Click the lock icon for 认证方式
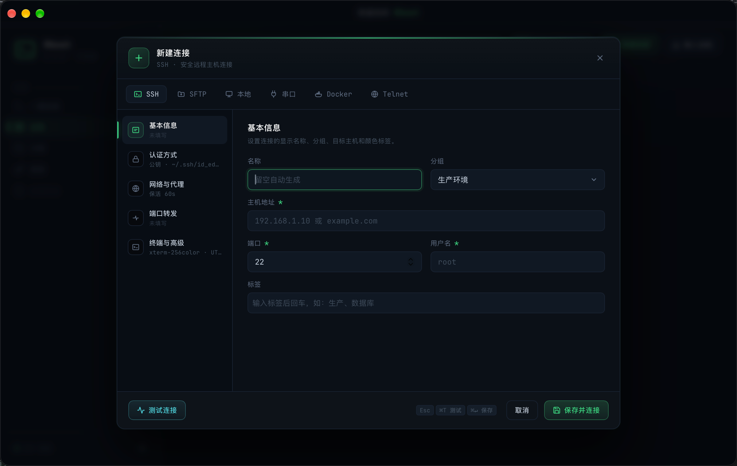Image resolution: width=737 pixels, height=466 pixels. [136, 159]
